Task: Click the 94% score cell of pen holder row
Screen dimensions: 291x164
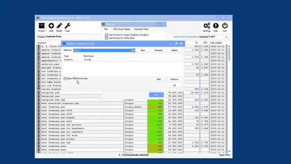Action: pyautogui.click(x=156, y=139)
